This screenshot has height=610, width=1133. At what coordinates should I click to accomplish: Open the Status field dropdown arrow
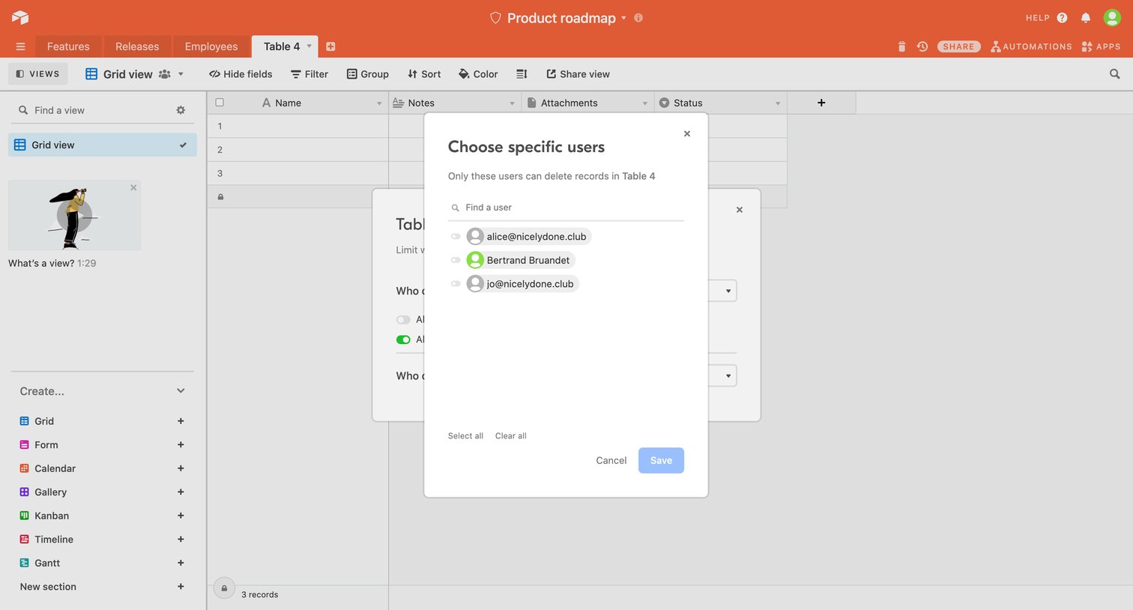[778, 103]
